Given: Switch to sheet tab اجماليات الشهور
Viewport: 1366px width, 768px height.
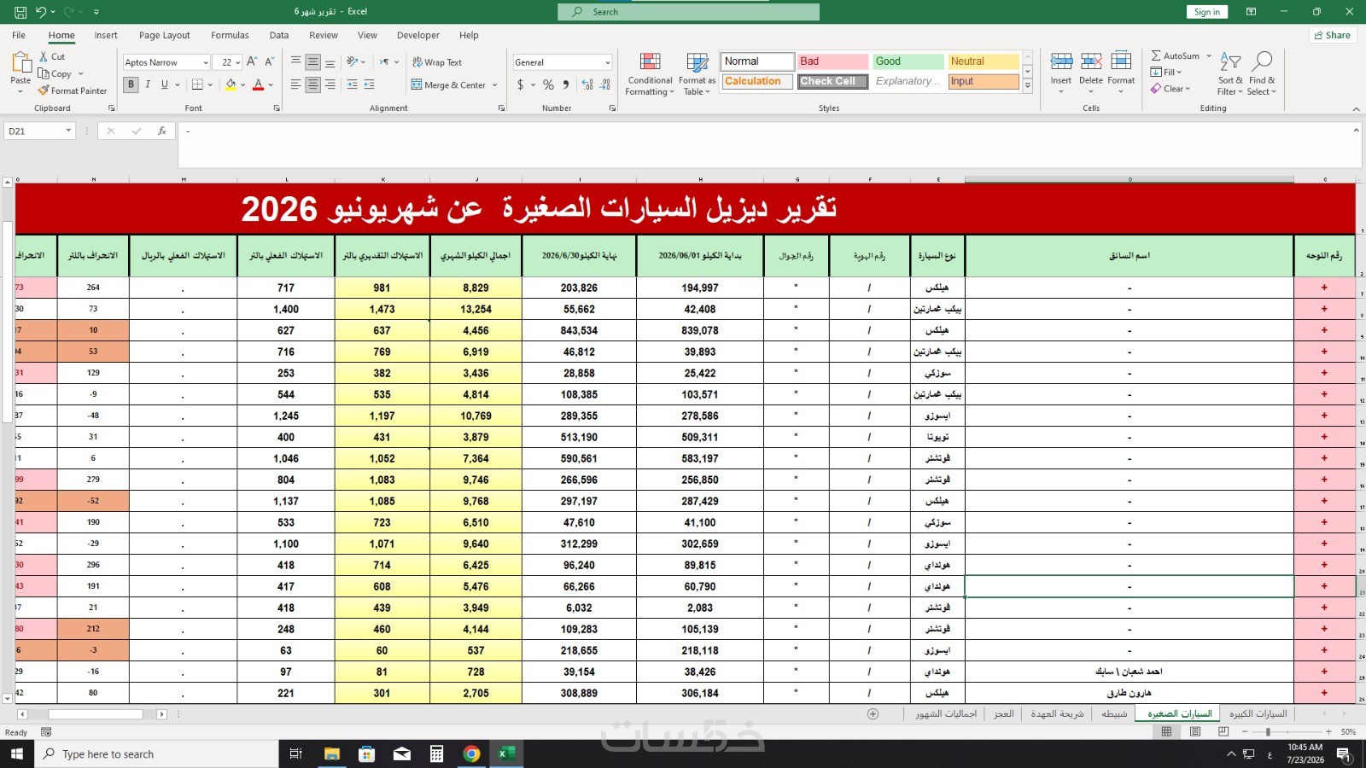Looking at the screenshot, I should tap(946, 713).
